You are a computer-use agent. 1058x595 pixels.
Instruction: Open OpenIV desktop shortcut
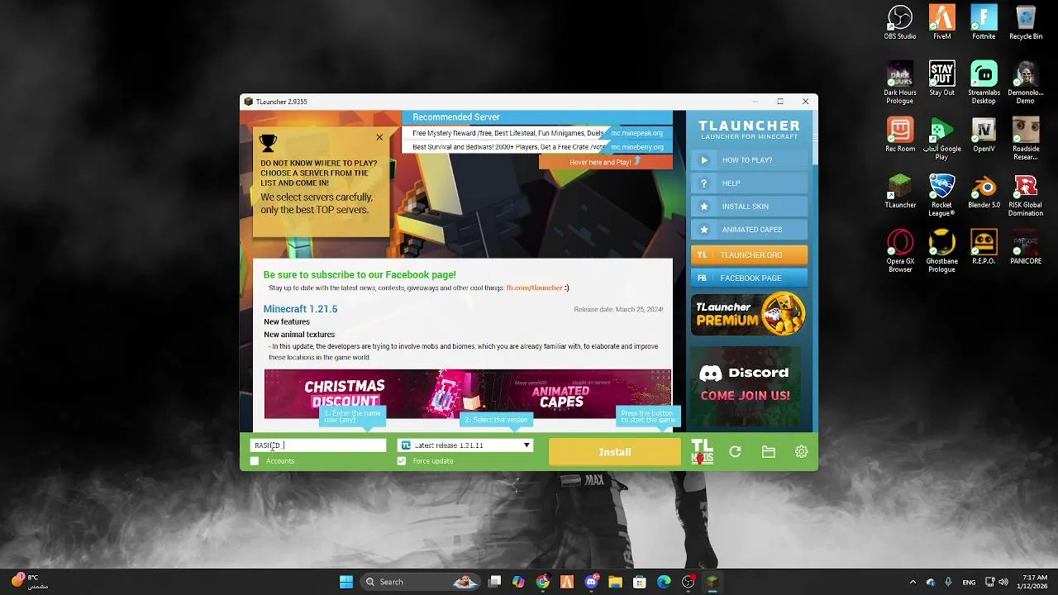984,136
